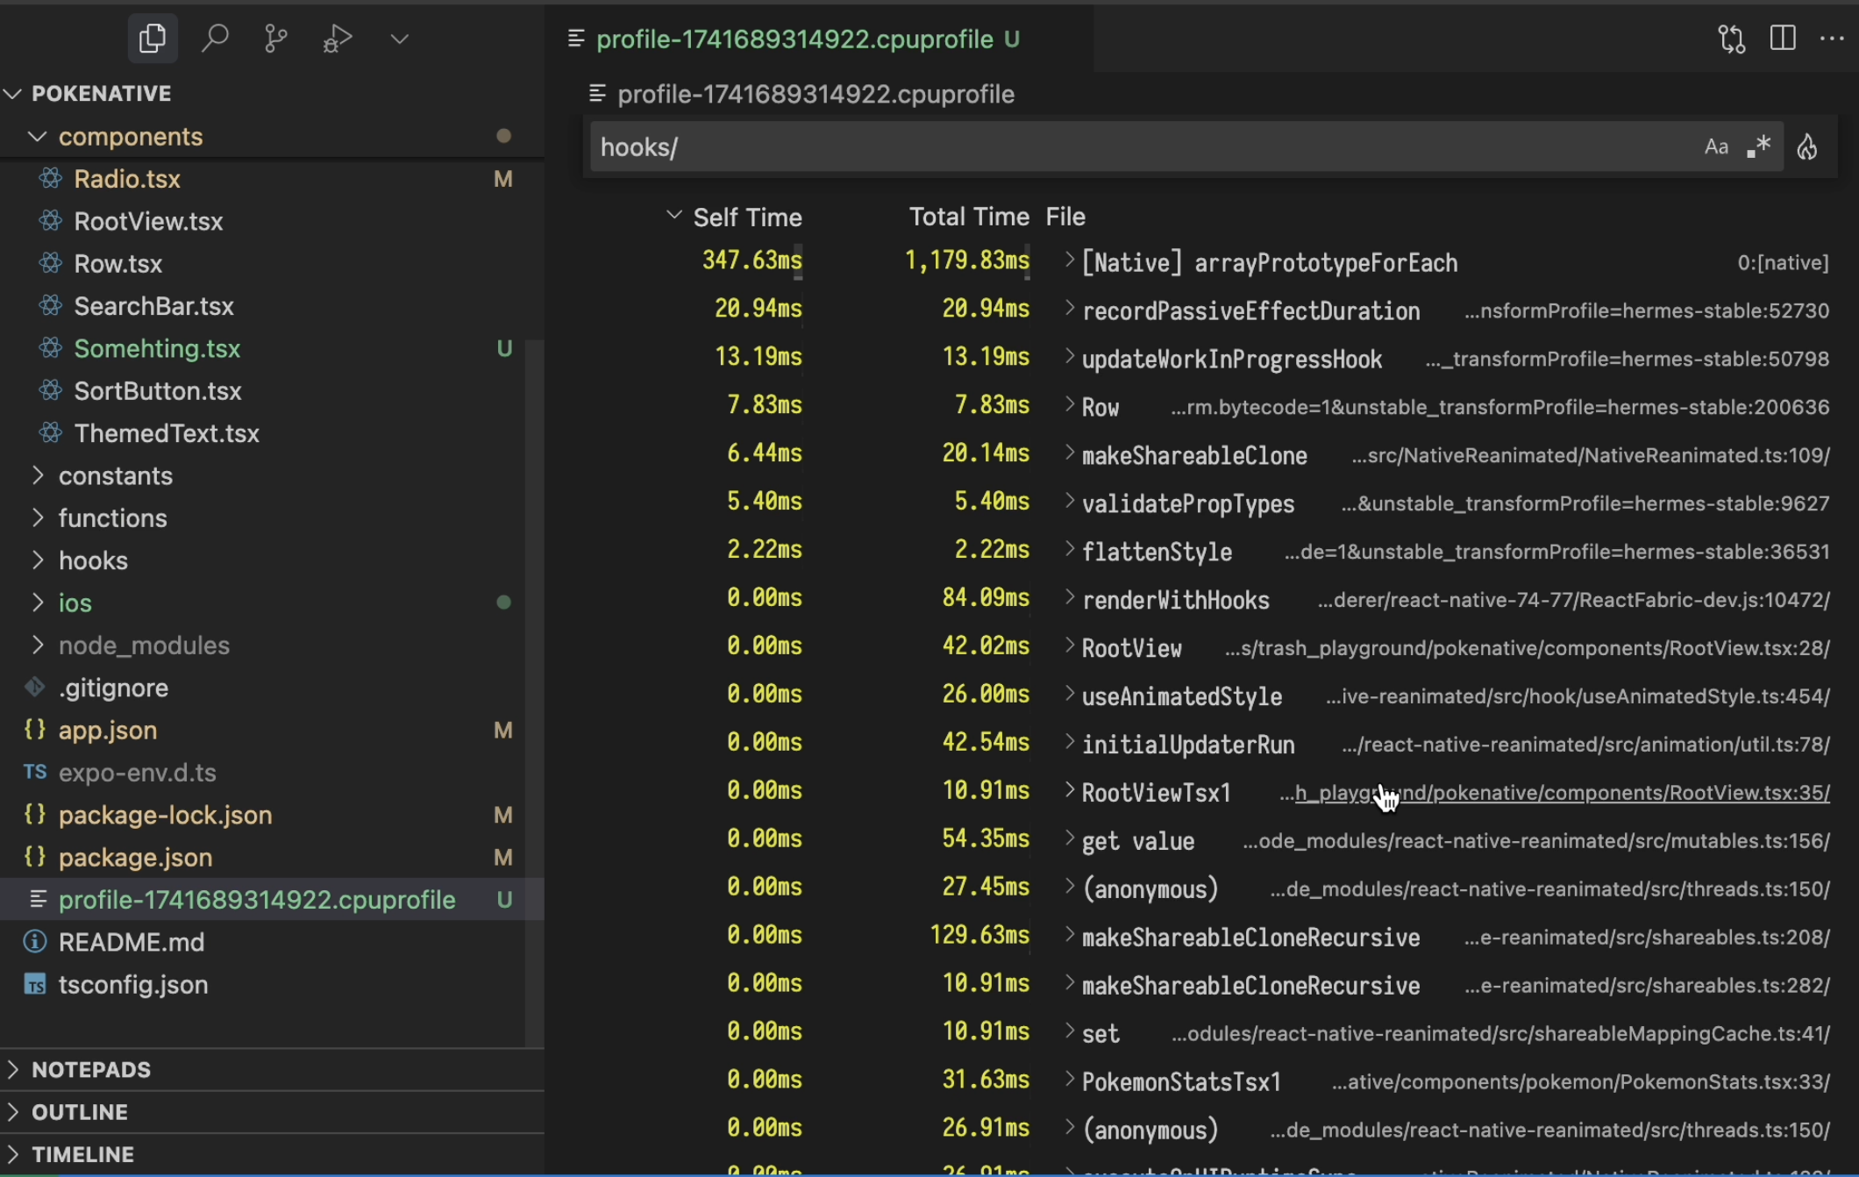
Task: Show additional views chevron in activity bar
Action: (x=400, y=39)
